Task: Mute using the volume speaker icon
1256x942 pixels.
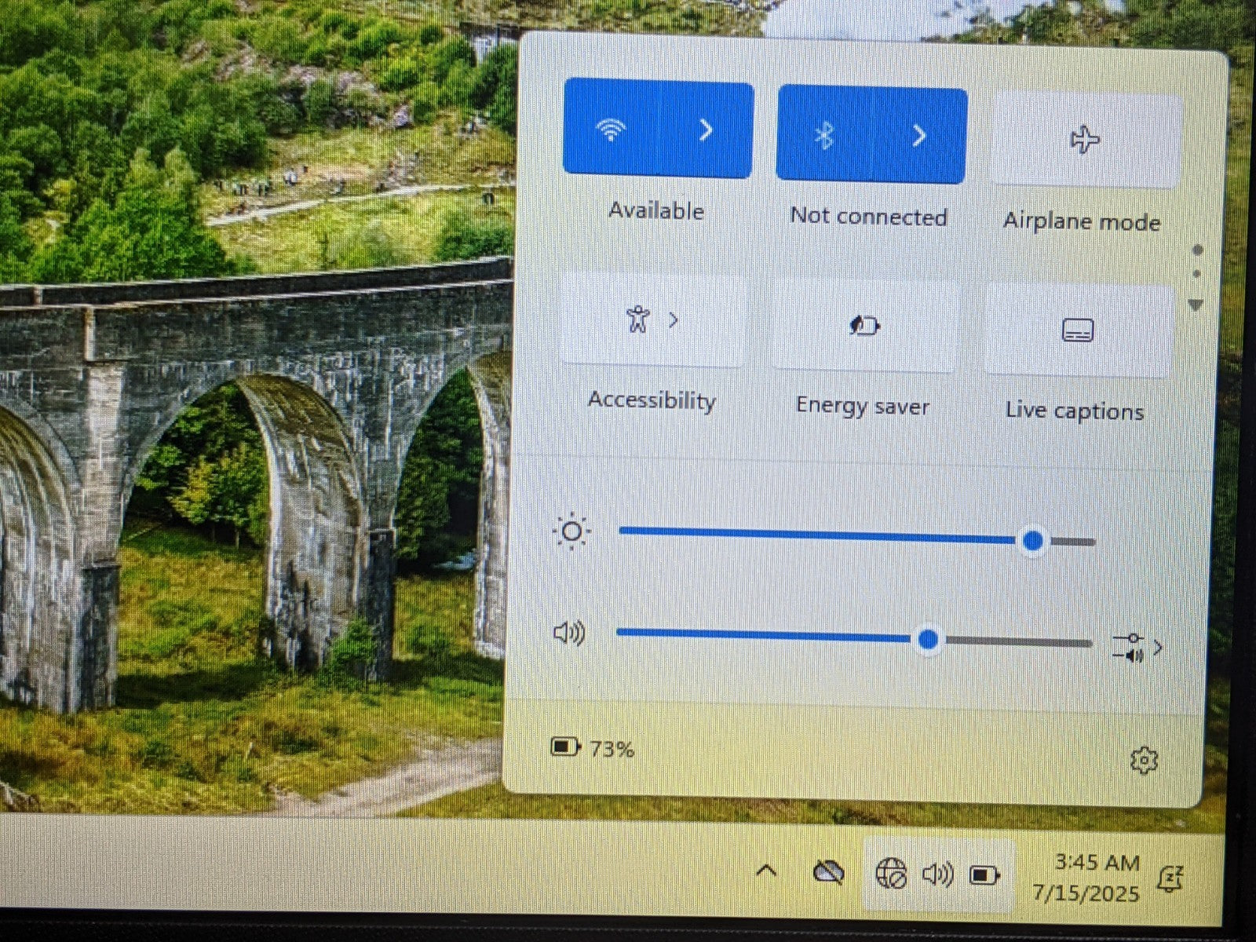Action: tap(569, 633)
